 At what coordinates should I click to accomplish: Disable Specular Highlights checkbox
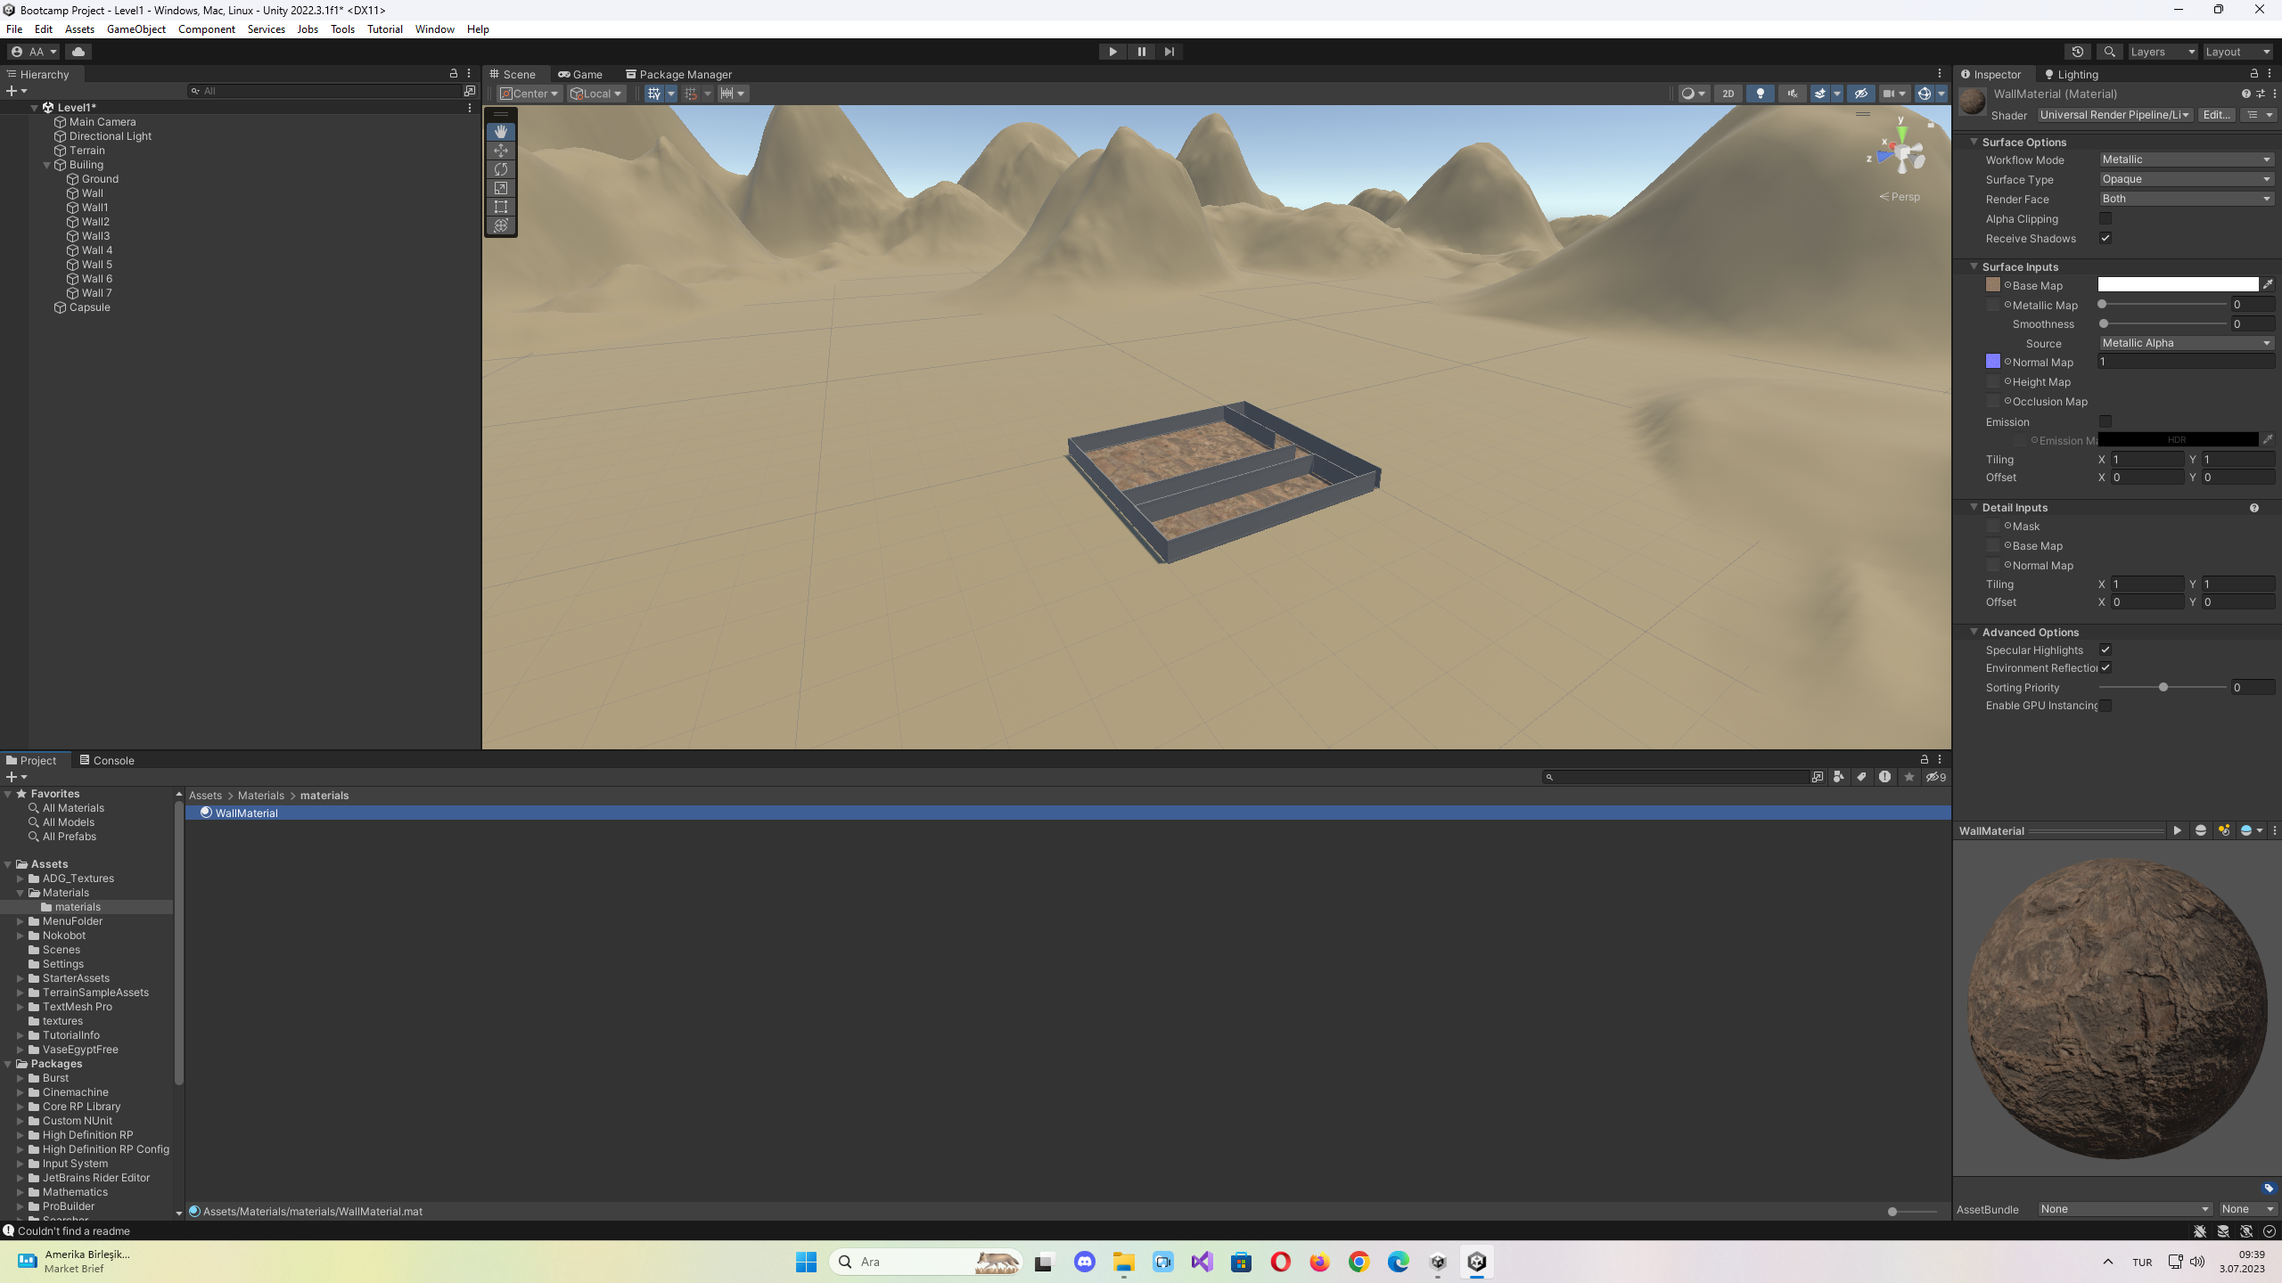click(x=2106, y=650)
